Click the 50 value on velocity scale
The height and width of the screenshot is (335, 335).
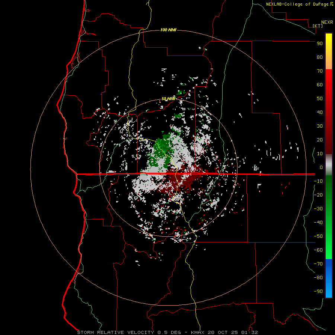(x=320, y=99)
